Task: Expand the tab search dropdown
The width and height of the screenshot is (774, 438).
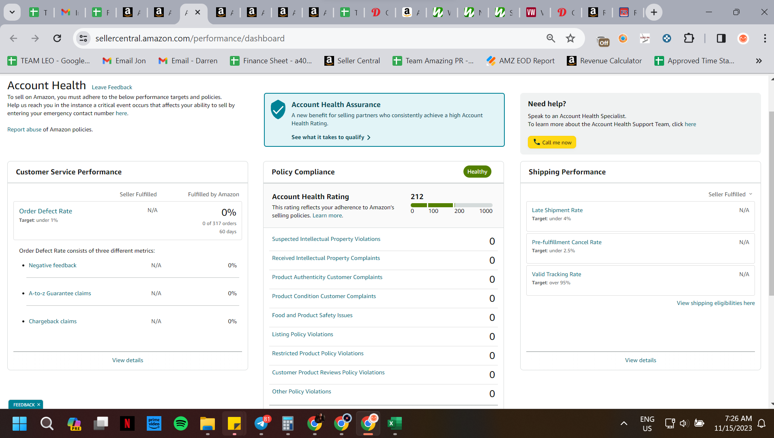Action: coord(12,13)
